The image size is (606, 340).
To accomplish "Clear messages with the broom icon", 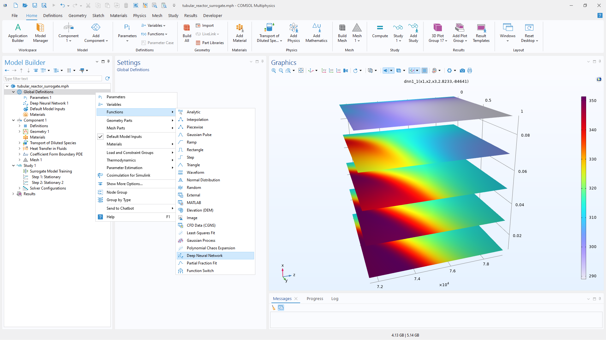I will (x=274, y=308).
